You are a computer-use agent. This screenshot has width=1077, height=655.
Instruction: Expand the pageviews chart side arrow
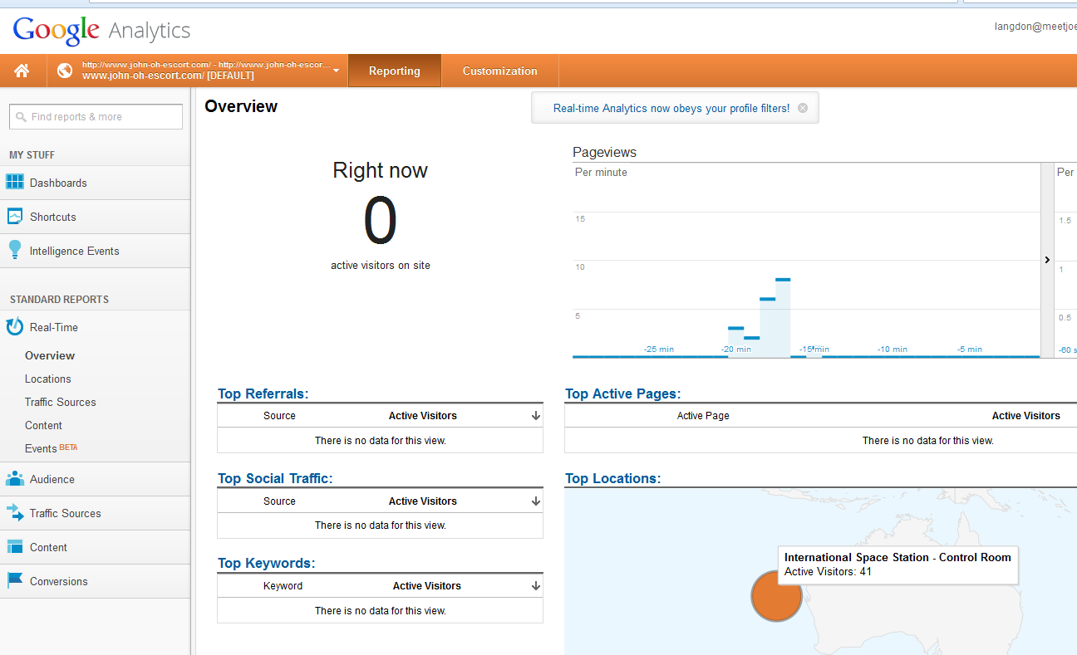[1047, 260]
